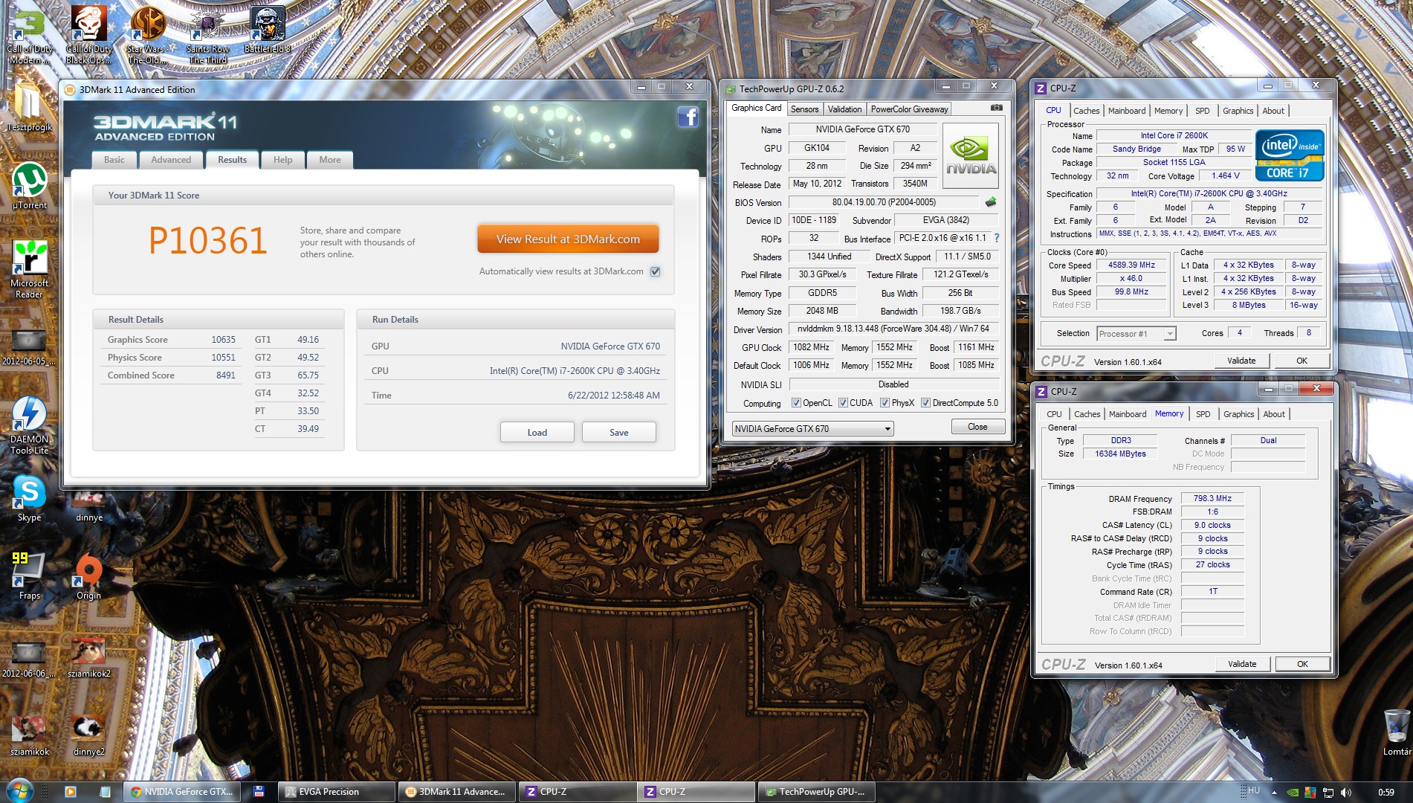This screenshot has width=1413, height=803.
Task: Open the More tab in 3DMark 11
Action: click(330, 160)
